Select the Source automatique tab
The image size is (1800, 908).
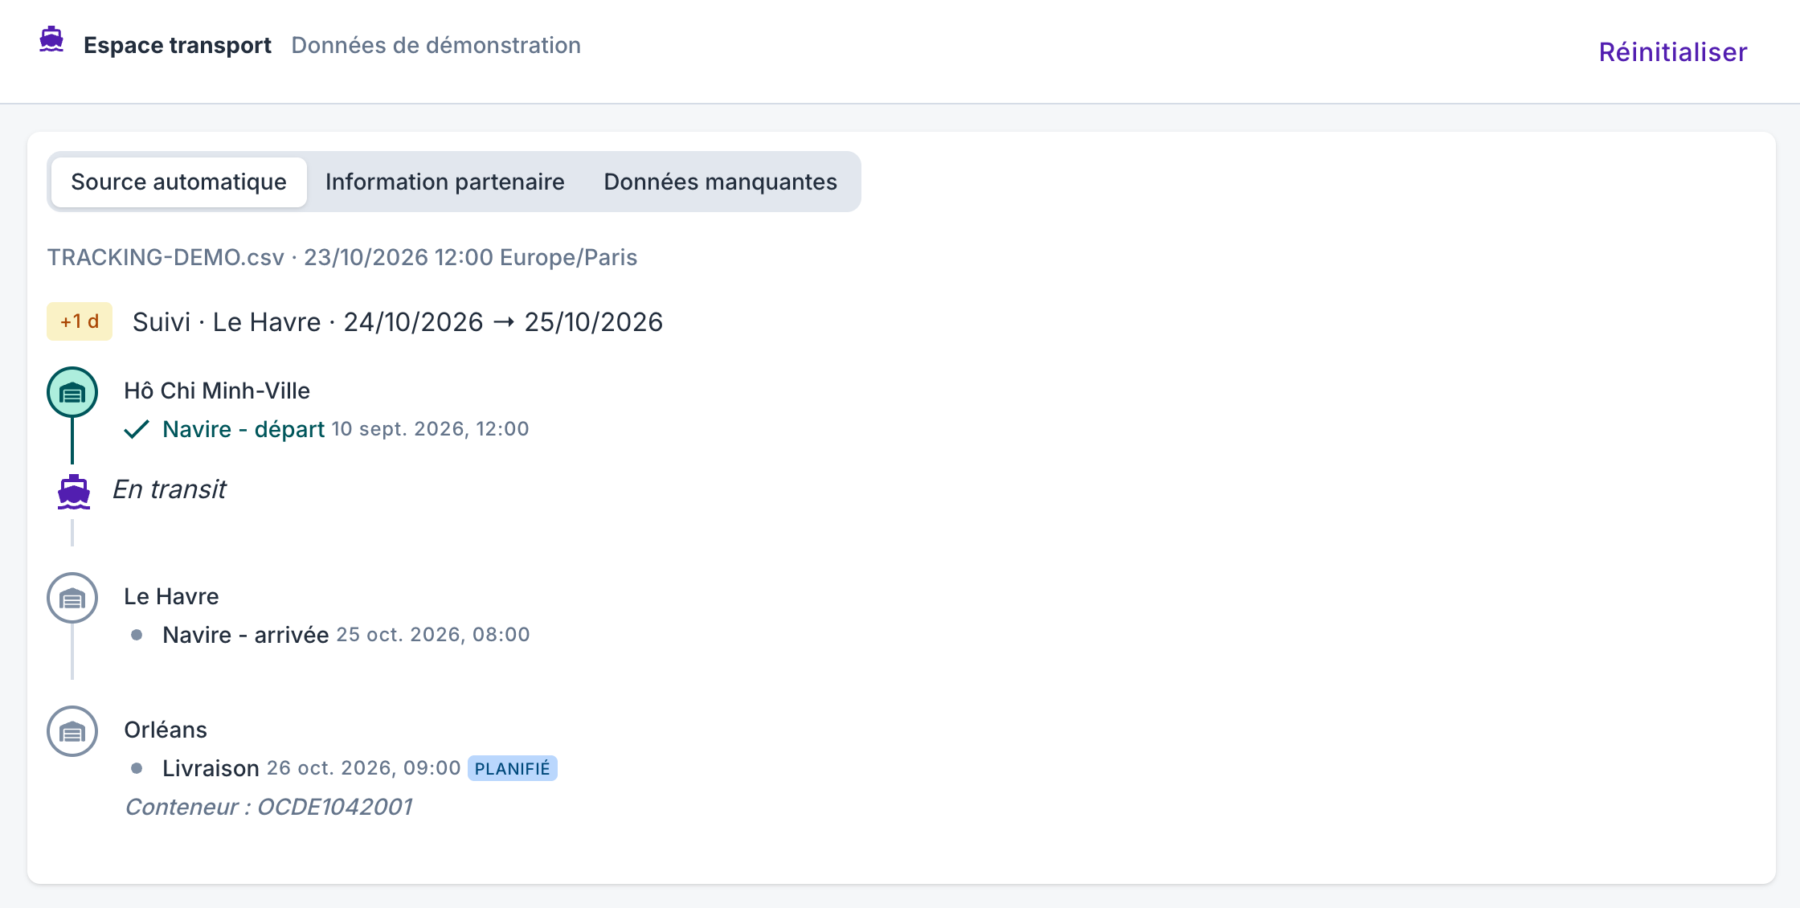click(178, 182)
